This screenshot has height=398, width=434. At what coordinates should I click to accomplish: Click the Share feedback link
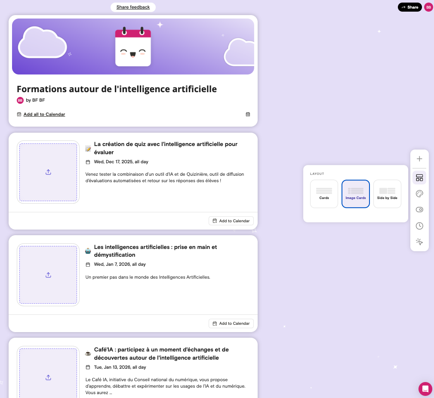[133, 7]
